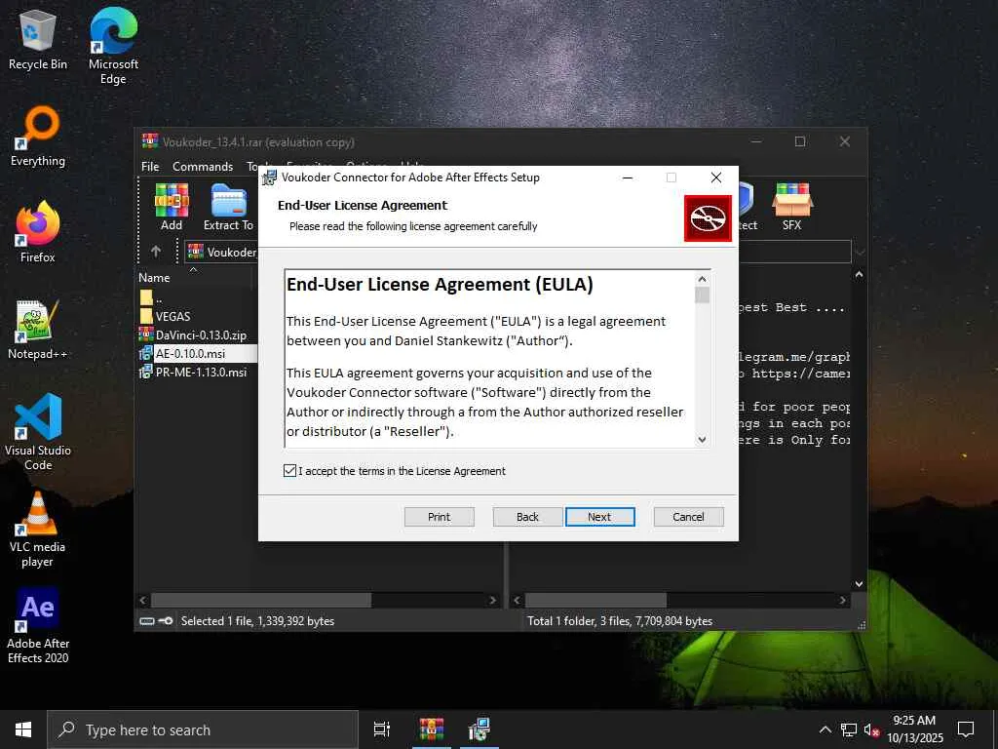This screenshot has height=749, width=998.
Task: Show hidden tray icons chevron
Action: coord(825,729)
